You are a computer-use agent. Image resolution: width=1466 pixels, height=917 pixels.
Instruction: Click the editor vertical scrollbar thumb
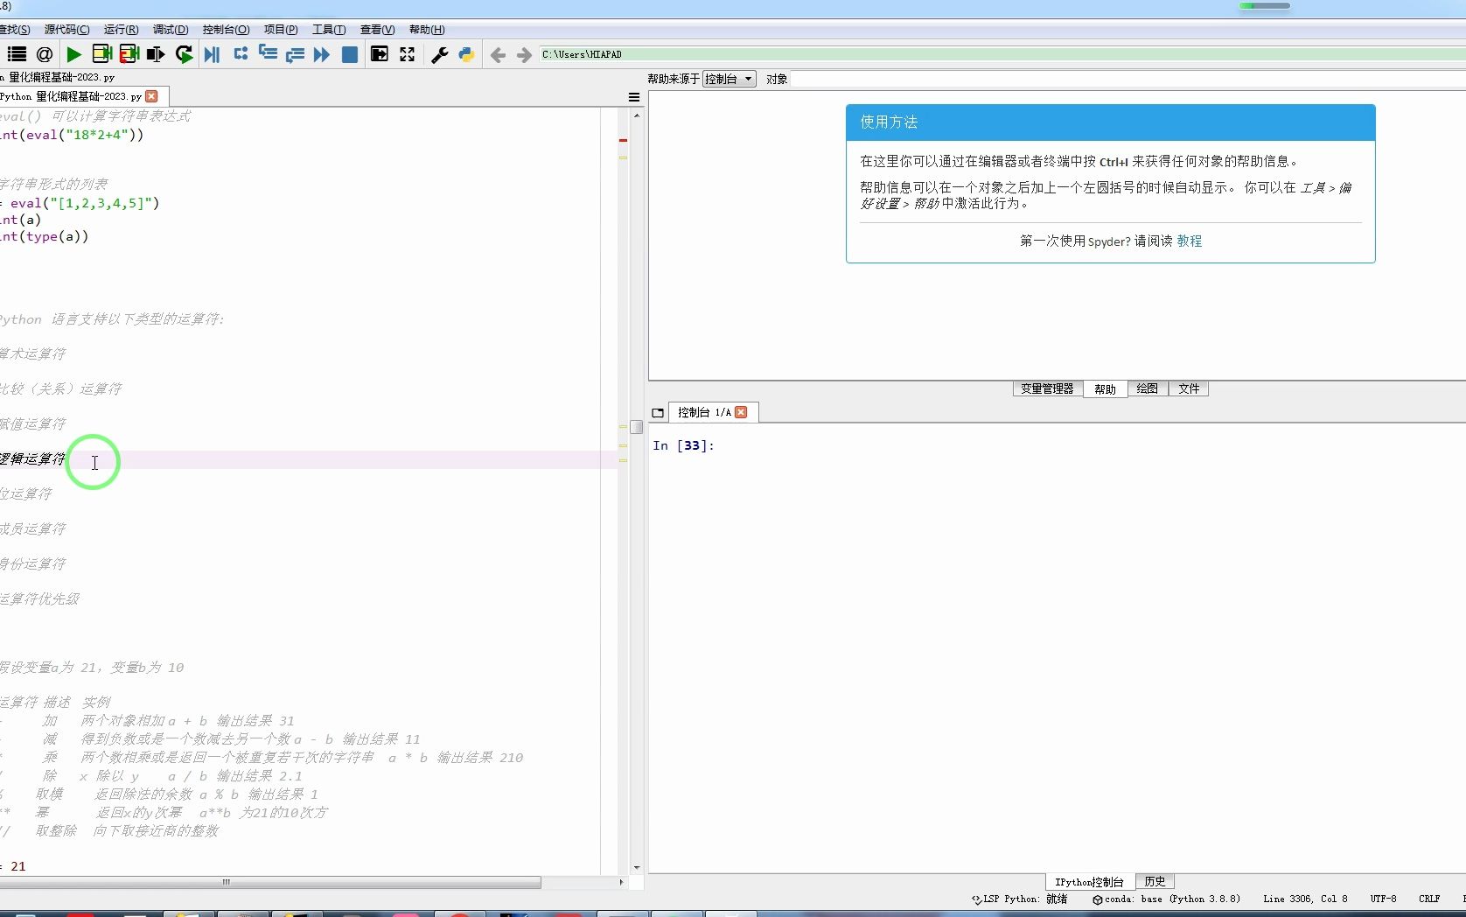pos(636,427)
